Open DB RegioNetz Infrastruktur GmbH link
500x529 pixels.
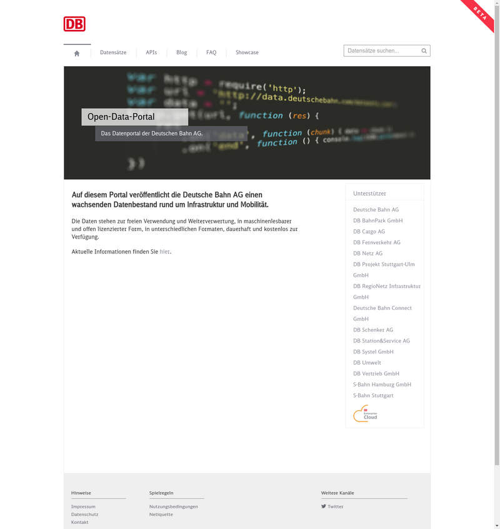387,292
